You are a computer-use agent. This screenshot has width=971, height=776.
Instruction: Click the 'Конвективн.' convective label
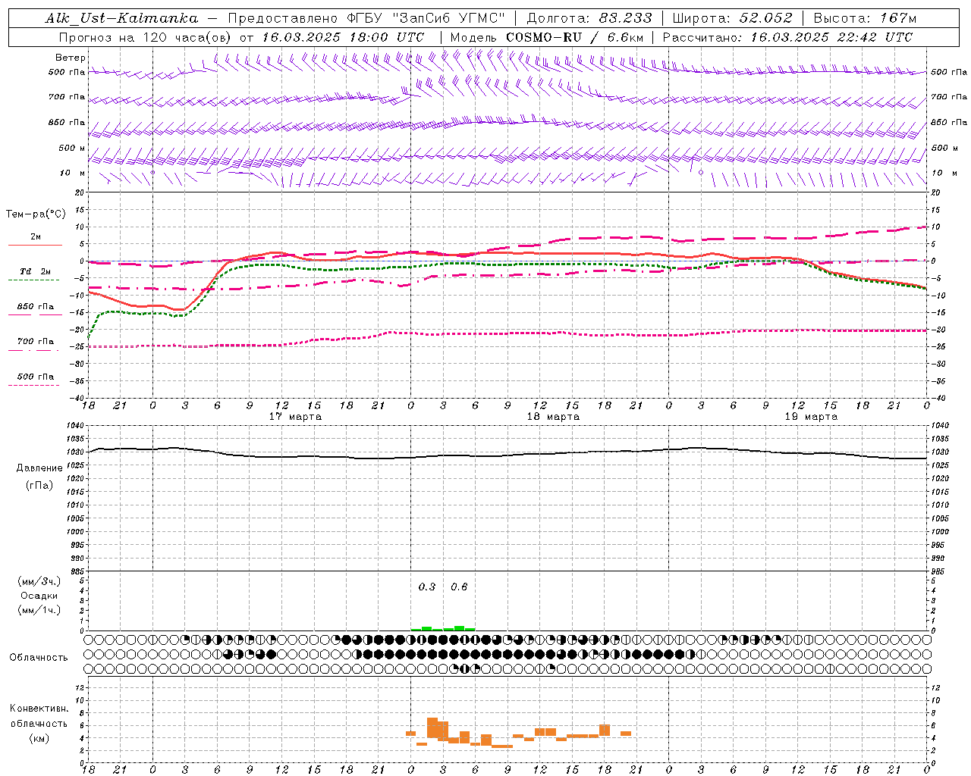pos(39,709)
